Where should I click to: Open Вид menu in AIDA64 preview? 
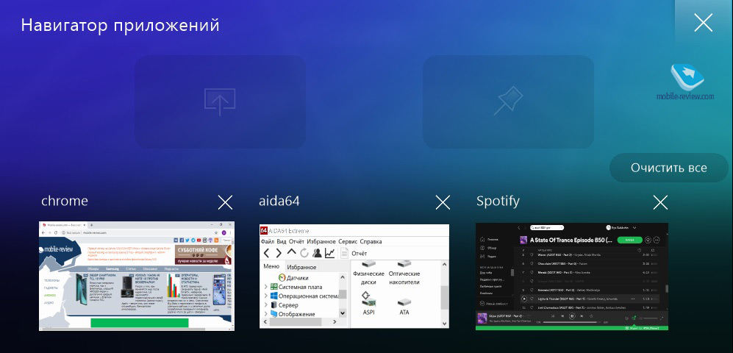point(282,242)
